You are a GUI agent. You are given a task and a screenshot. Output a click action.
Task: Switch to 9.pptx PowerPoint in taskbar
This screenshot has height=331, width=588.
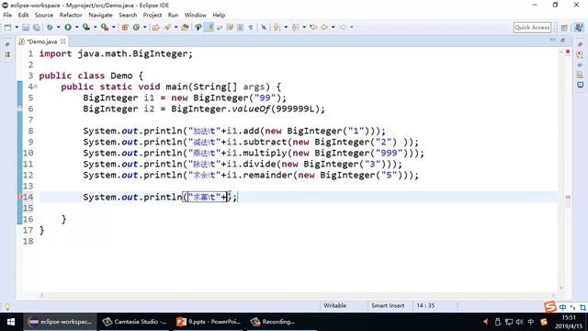tap(209, 322)
